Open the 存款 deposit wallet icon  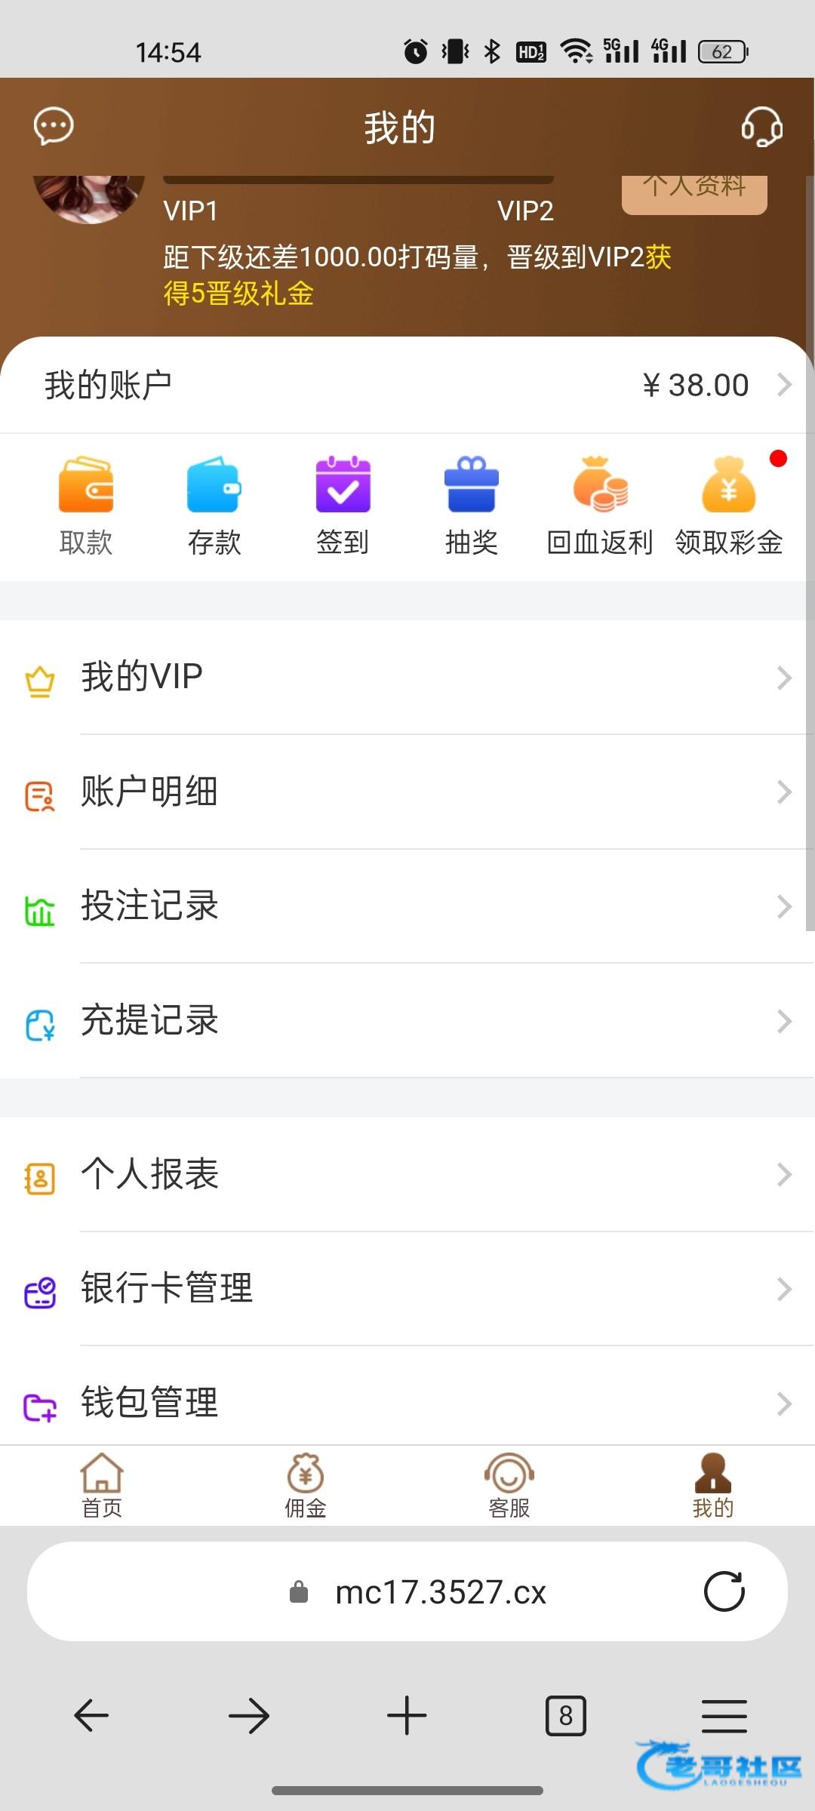point(214,486)
